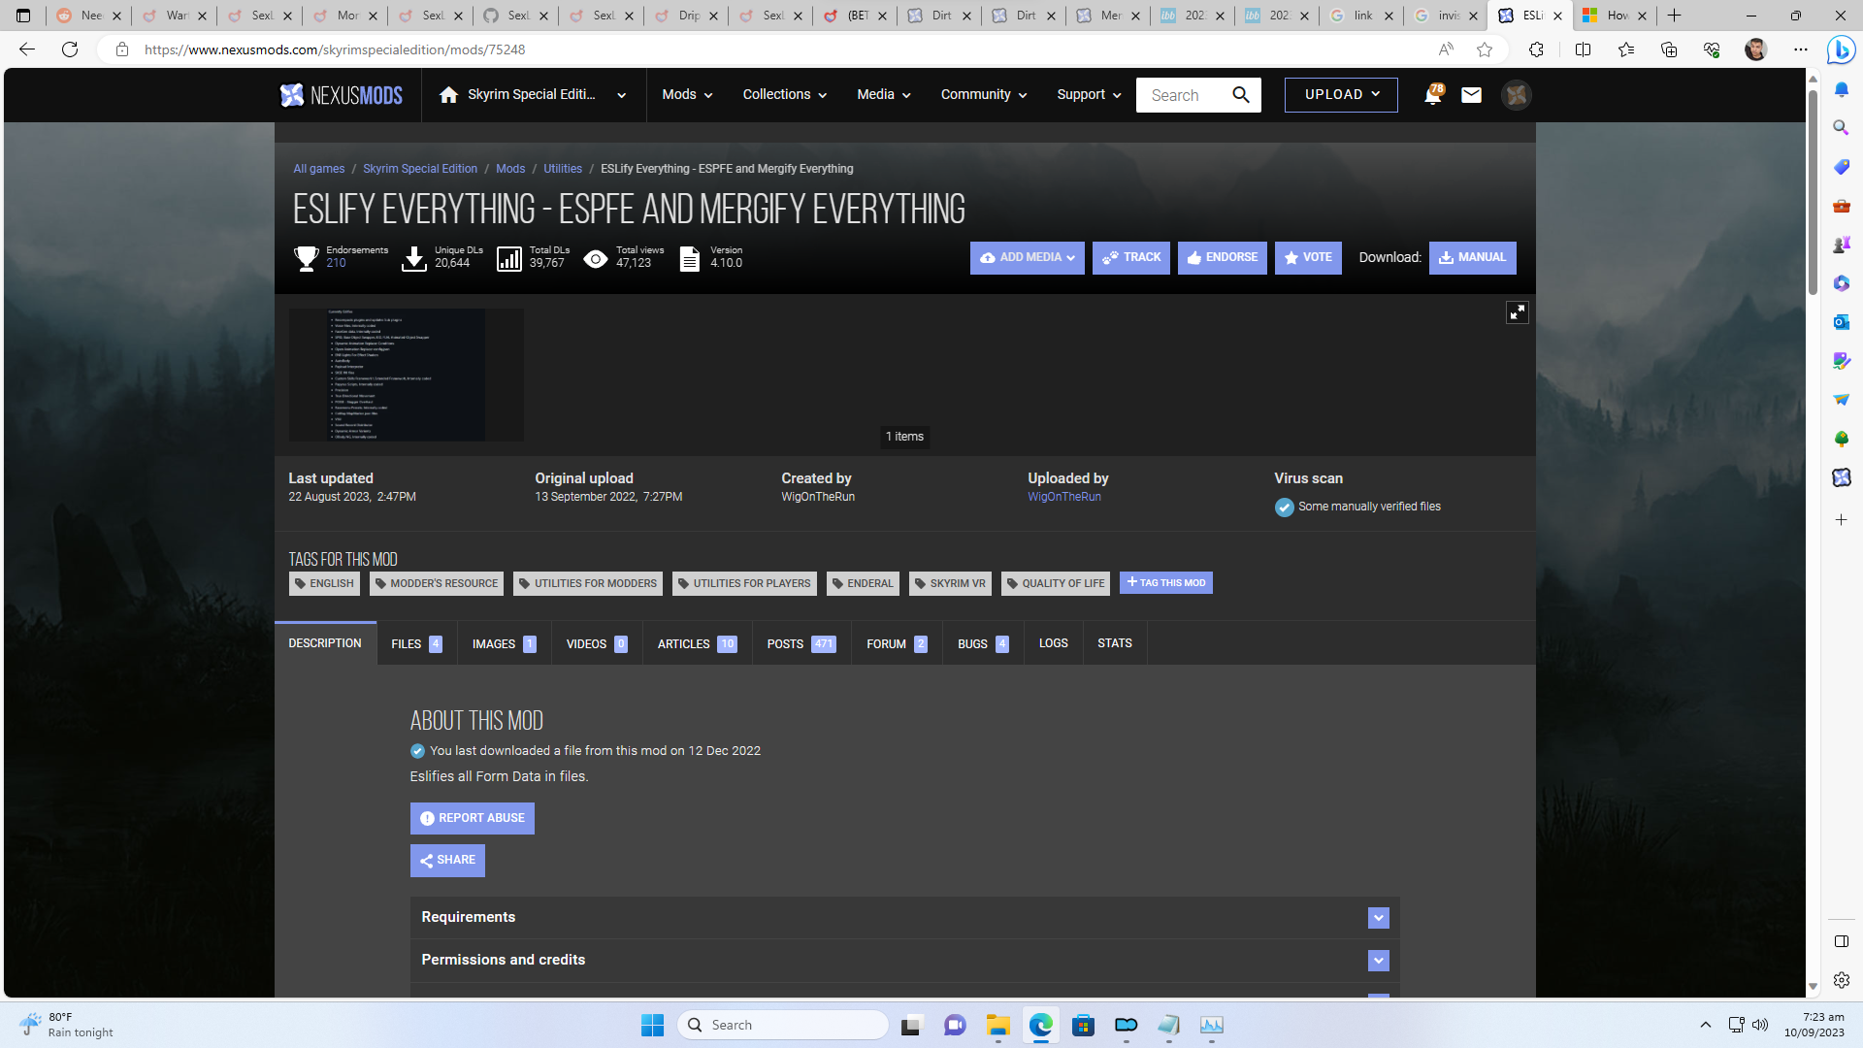The height and width of the screenshot is (1048, 1863).
Task: Open the Media dropdown menu
Action: (883, 95)
